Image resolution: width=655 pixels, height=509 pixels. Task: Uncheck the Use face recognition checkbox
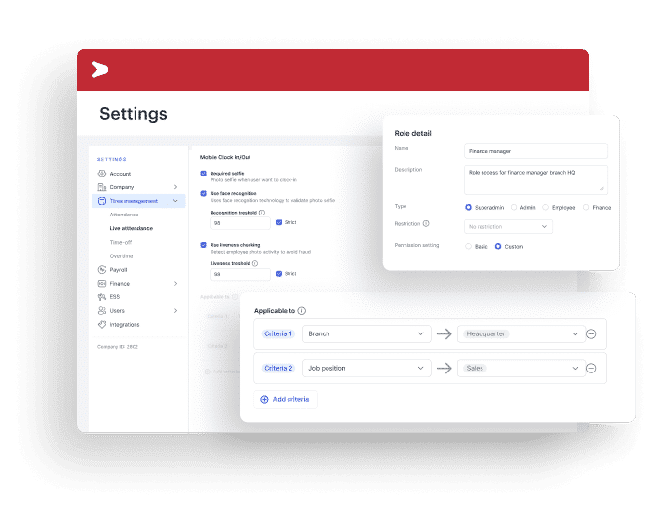pos(203,193)
